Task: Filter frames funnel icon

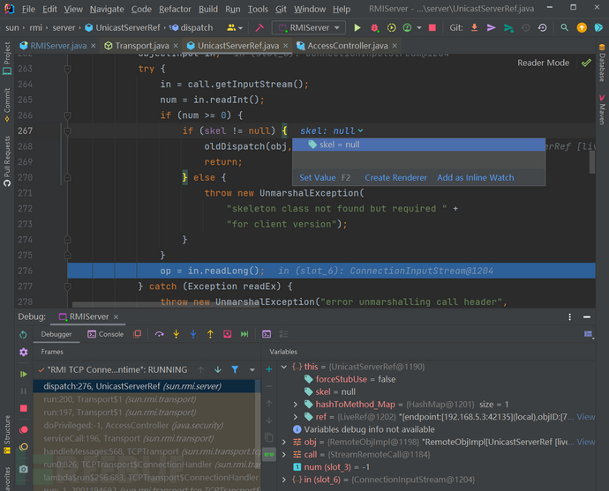Action: pos(235,369)
